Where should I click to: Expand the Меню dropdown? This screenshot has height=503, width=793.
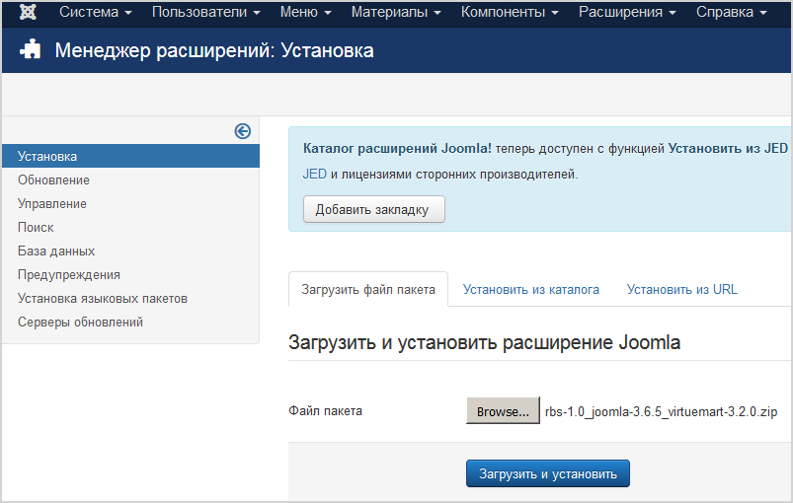click(306, 12)
